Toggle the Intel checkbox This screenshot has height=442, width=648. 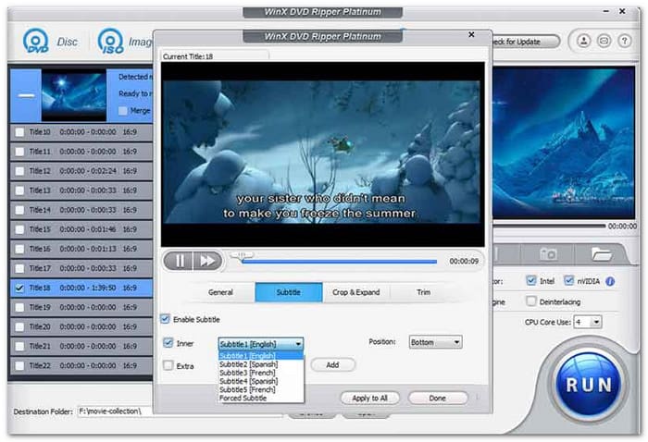(x=531, y=280)
